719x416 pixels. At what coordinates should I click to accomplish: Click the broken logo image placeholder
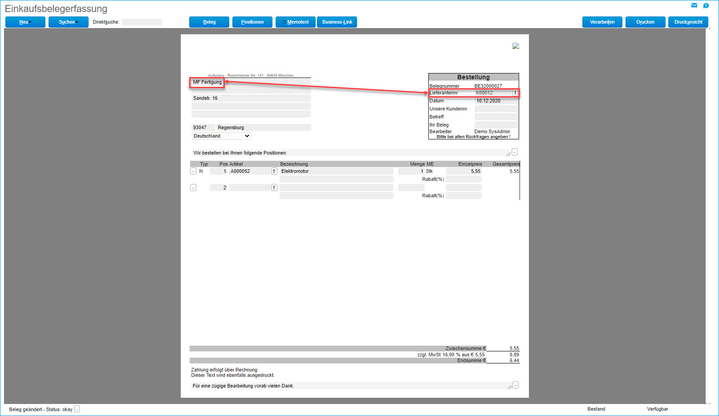click(516, 46)
